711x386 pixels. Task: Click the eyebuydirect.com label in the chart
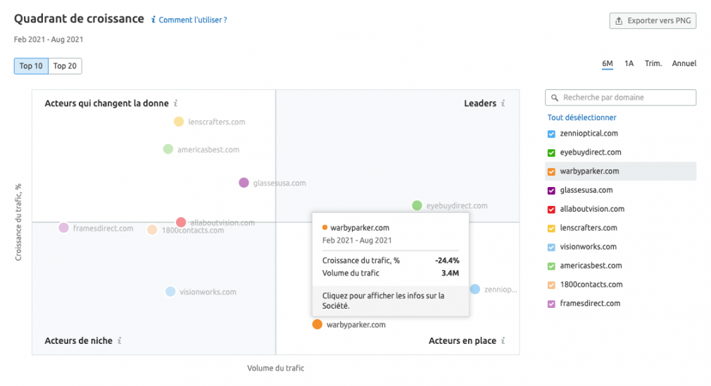pyautogui.click(x=457, y=206)
